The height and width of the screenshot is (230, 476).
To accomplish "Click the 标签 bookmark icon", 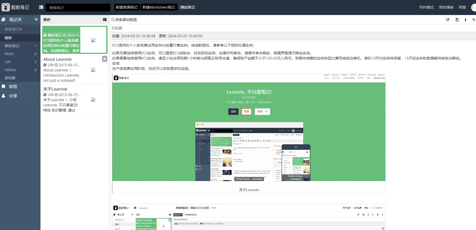I will (x=4, y=86).
